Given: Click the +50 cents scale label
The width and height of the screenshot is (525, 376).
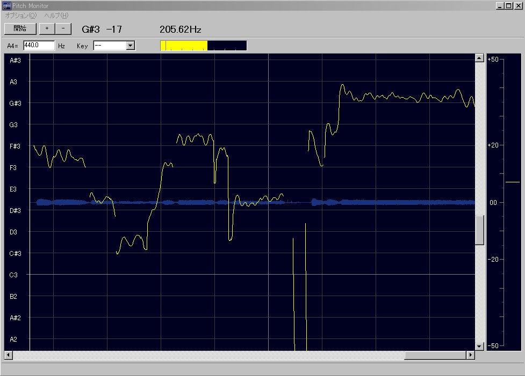Looking at the screenshot, I should [x=493, y=60].
